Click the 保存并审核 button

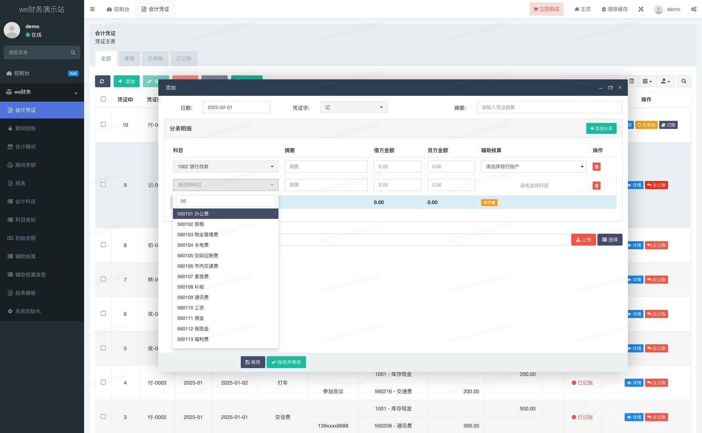tap(286, 362)
